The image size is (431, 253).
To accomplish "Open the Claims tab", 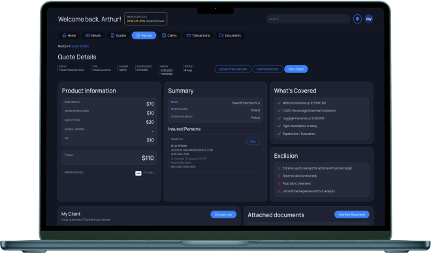I will point(169,35).
